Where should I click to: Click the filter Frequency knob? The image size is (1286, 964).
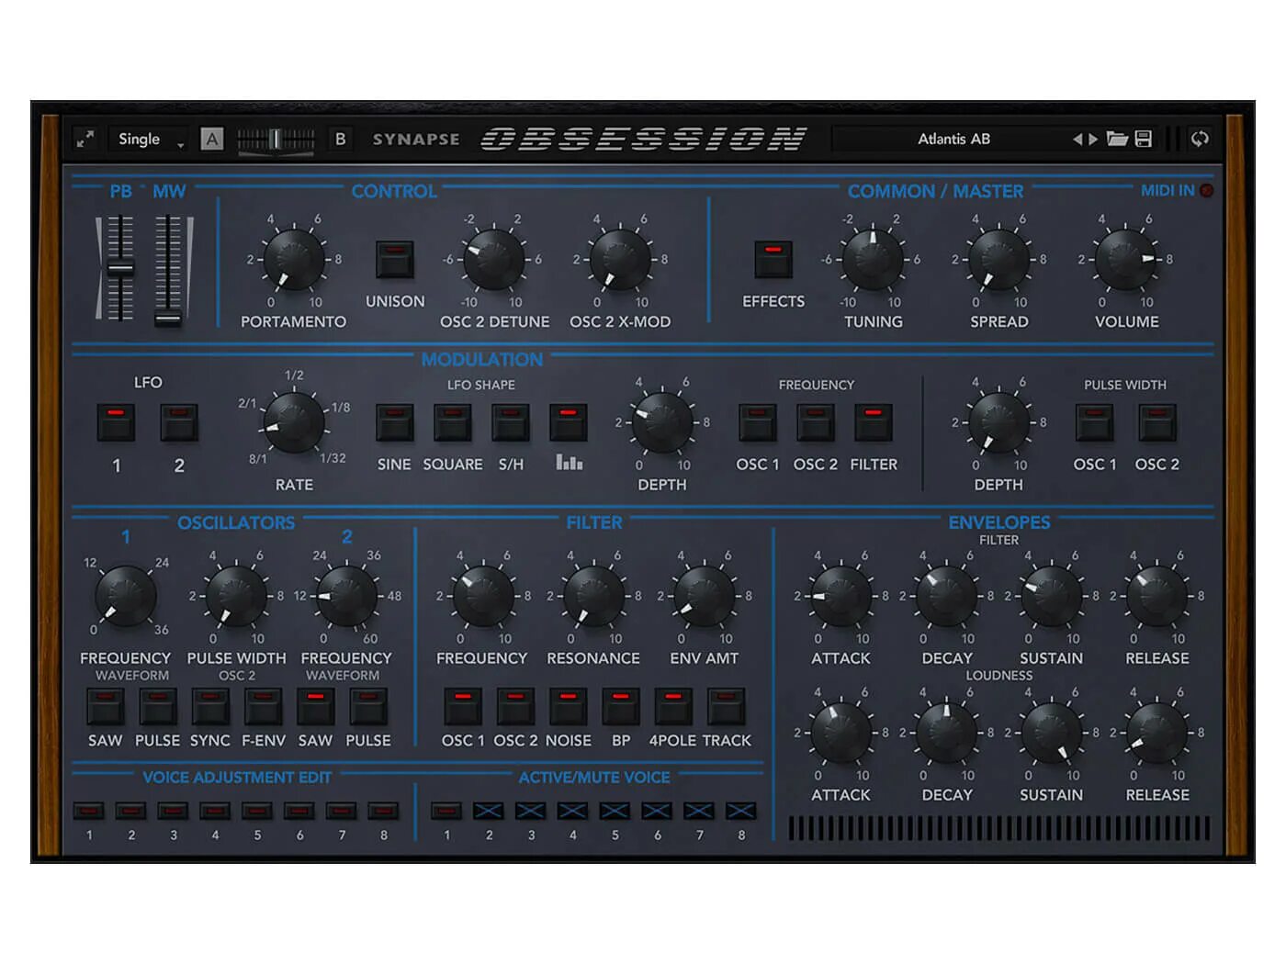(482, 596)
